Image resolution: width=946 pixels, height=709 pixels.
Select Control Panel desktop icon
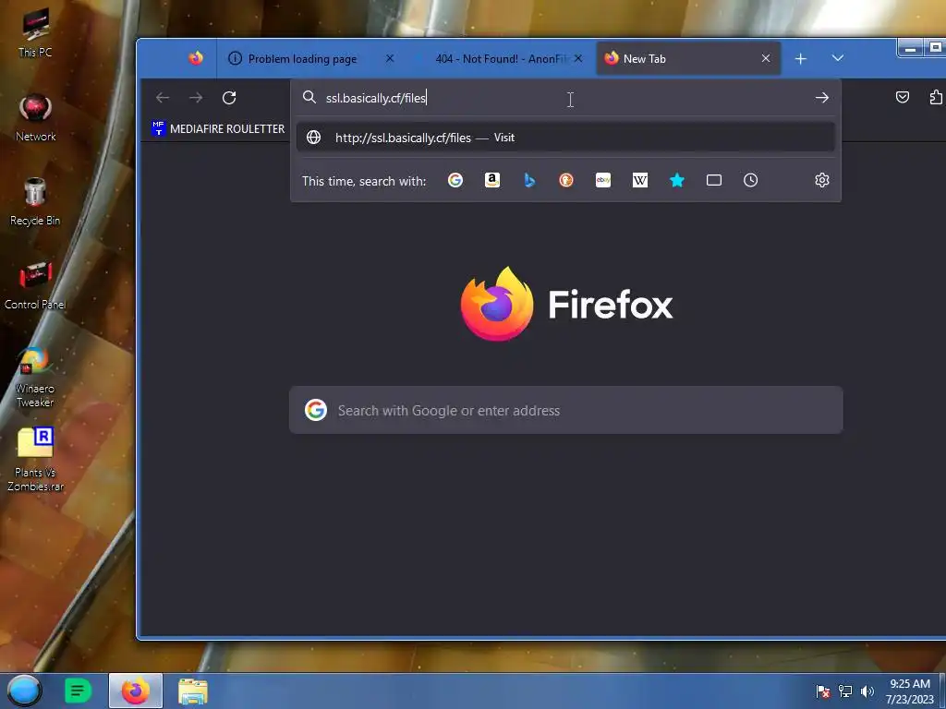(35, 286)
